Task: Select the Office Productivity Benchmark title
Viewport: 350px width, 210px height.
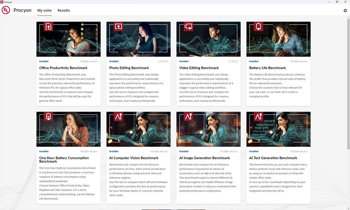Action: pos(63,68)
